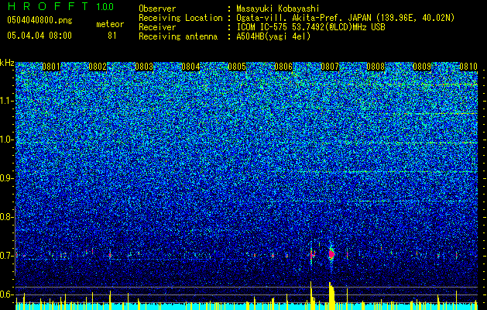Click the 0808 time marker
Image resolution: width=487 pixels, height=310 pixels.
376,67
